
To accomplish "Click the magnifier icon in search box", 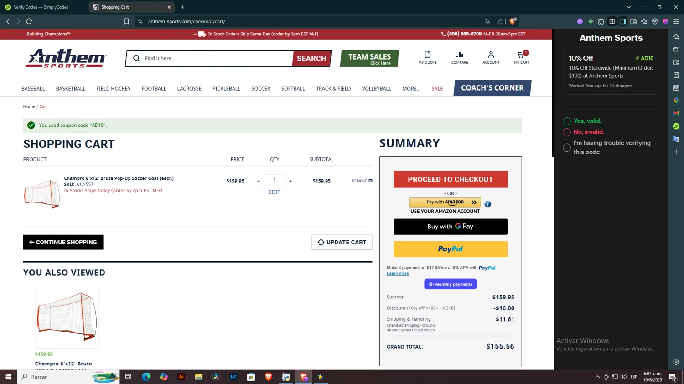I will point(136,58).
